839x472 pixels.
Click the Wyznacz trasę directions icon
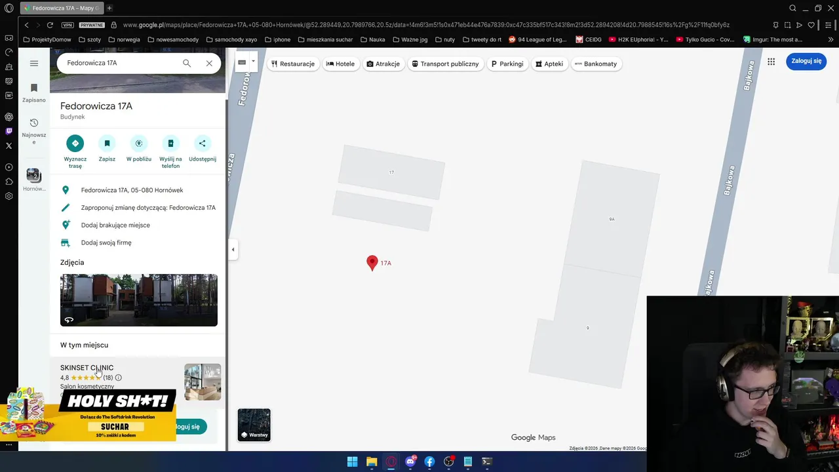(x=75, y=143)
